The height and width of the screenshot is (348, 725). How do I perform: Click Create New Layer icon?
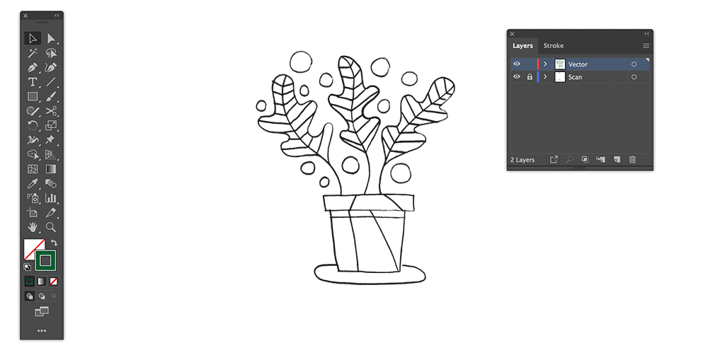tap(617, 159)
